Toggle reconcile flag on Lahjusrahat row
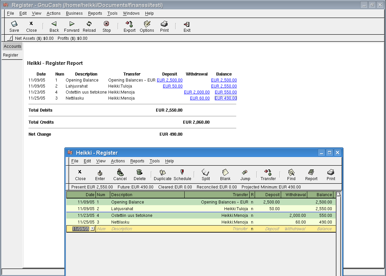 (252, 209)
